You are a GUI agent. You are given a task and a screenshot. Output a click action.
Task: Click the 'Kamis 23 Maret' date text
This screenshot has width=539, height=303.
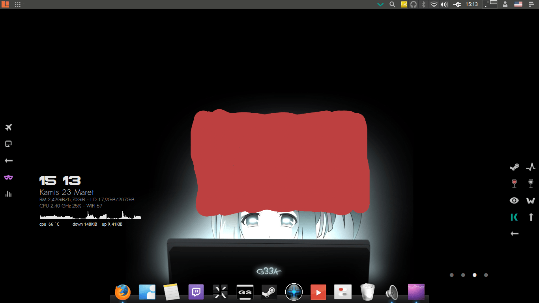(x=67, y=193)
